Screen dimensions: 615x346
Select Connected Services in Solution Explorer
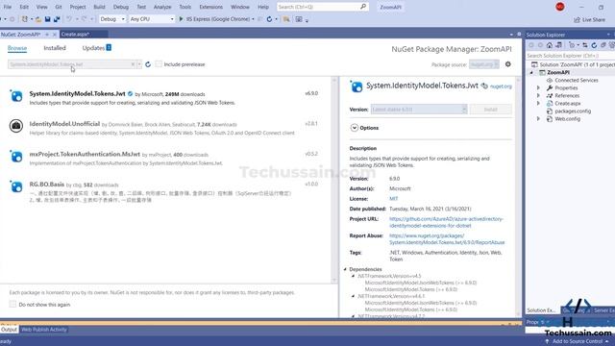coord(577,80)
